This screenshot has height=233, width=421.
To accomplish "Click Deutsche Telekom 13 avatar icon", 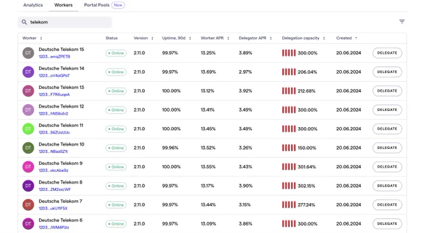I will pos(28,91).
